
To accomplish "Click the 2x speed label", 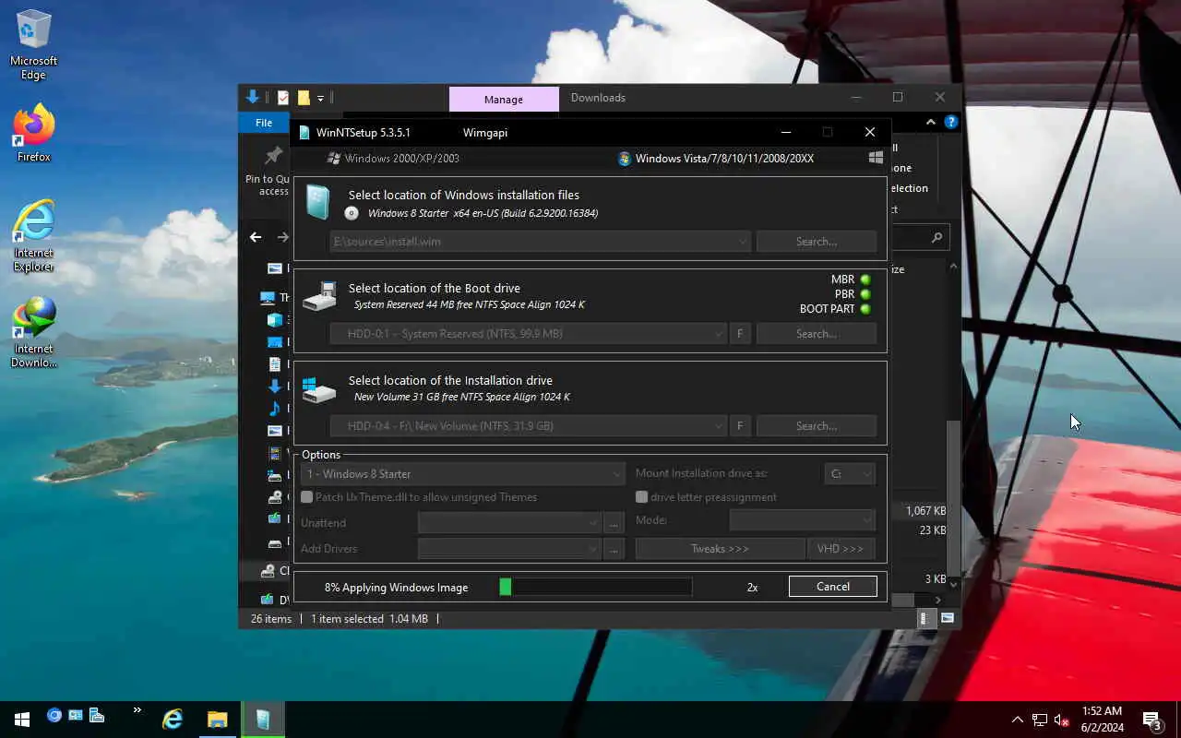I will [753, 588].
